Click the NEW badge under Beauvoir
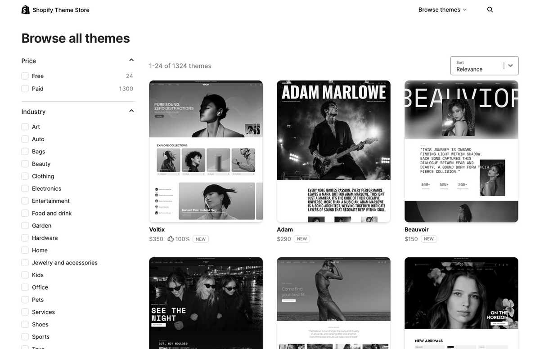540x349 pixels. 429,239
